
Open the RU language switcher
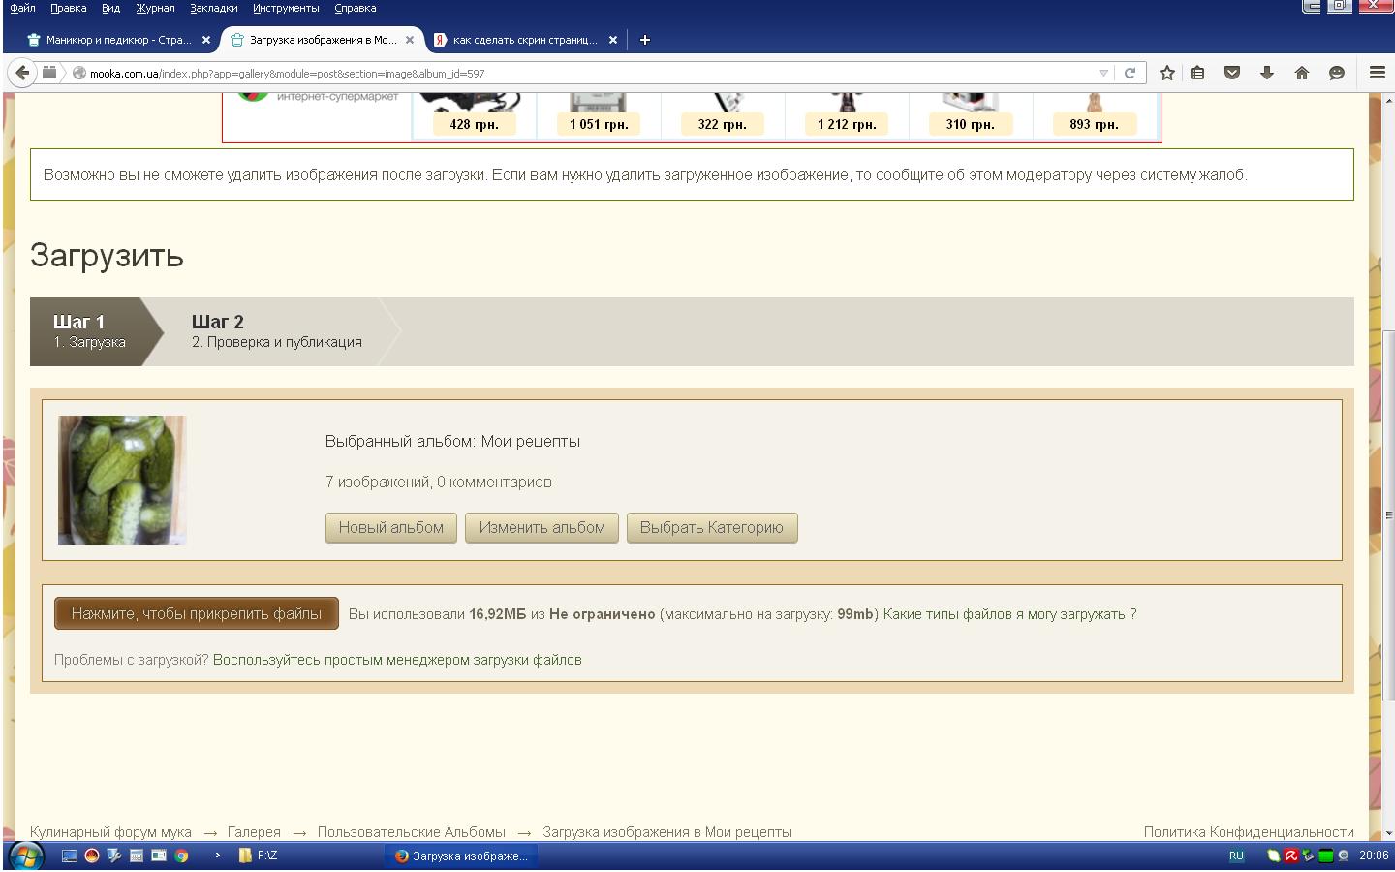point(1236,856)
